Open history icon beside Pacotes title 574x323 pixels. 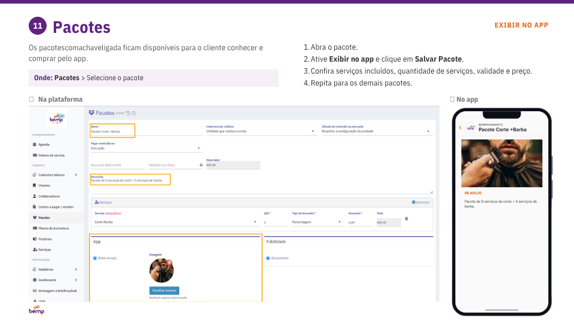coord(128,113)
